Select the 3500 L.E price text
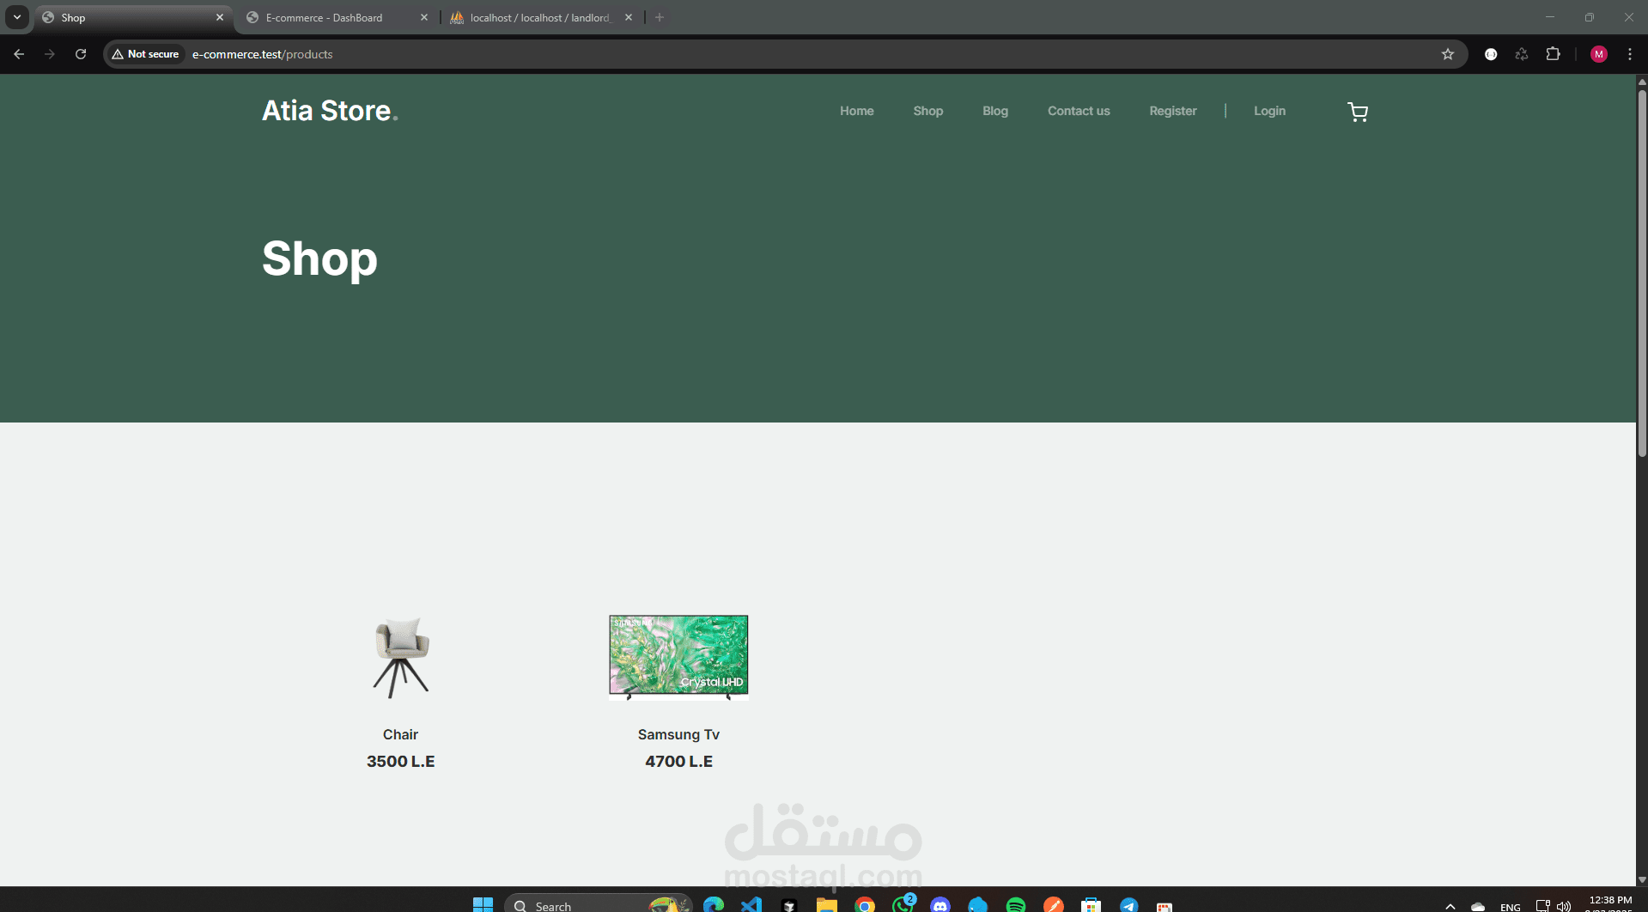 pos(400,762)
